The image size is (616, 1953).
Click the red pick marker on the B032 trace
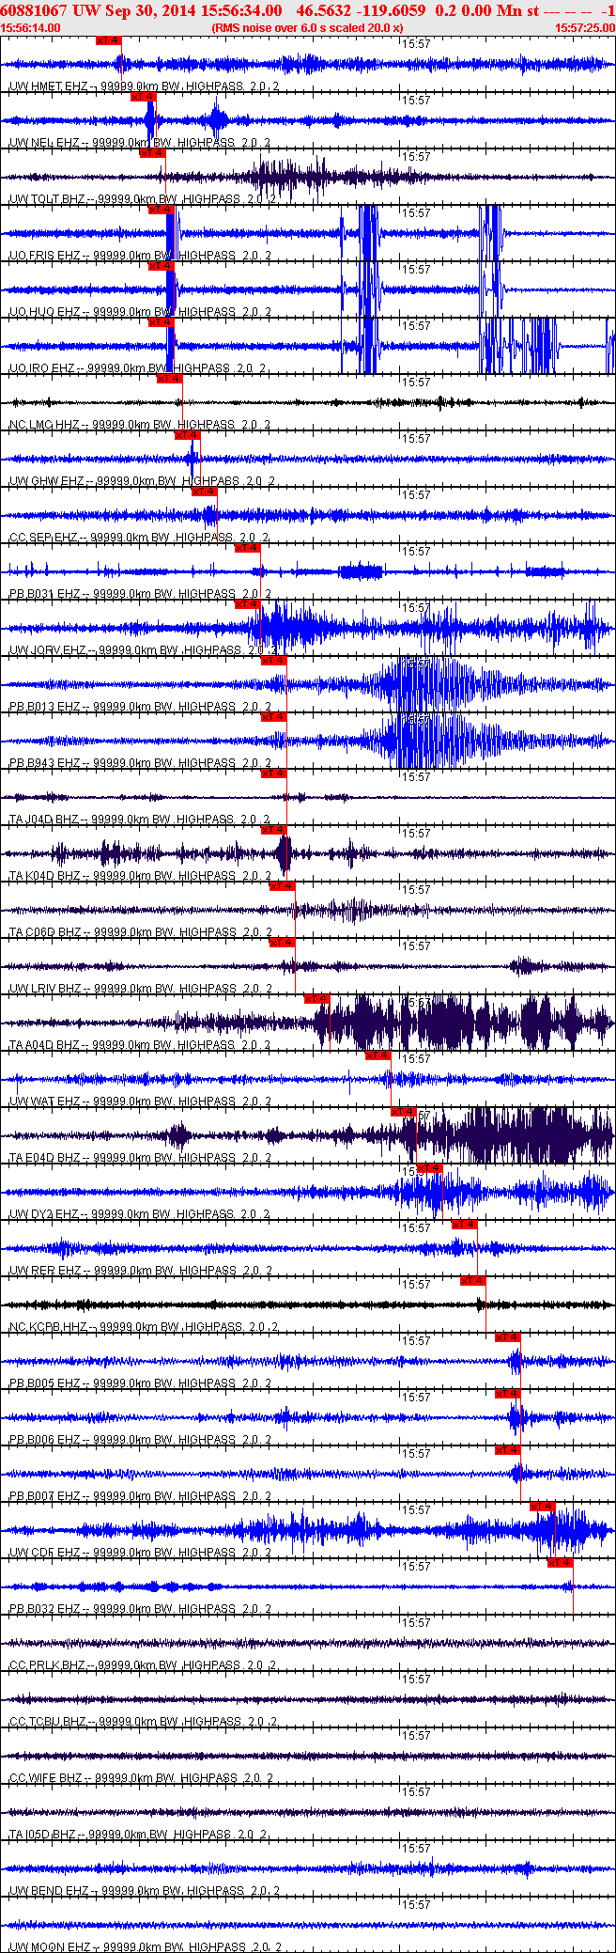click(560, 1563)
